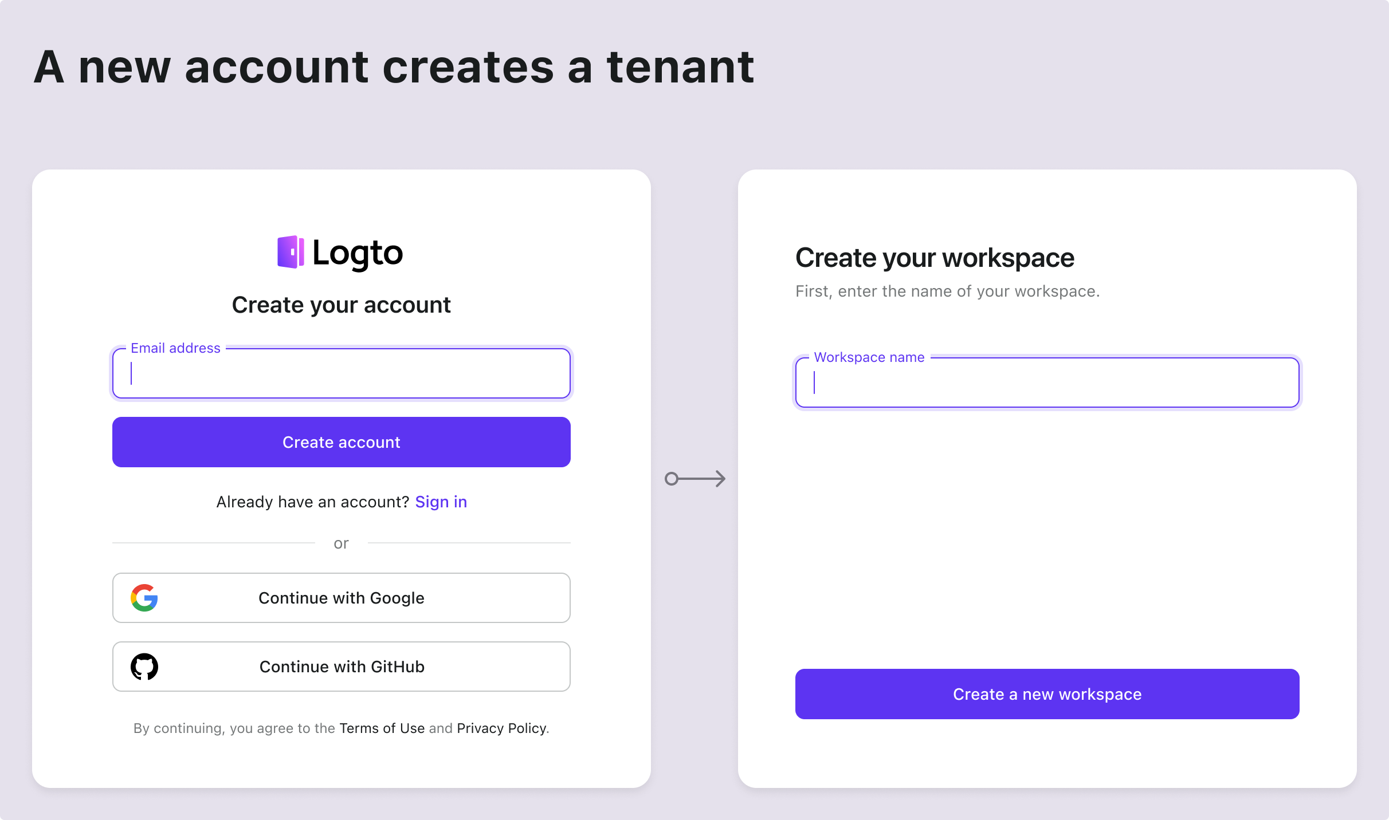
Task: Focus the Email address input field
Action: click(342, 374)
